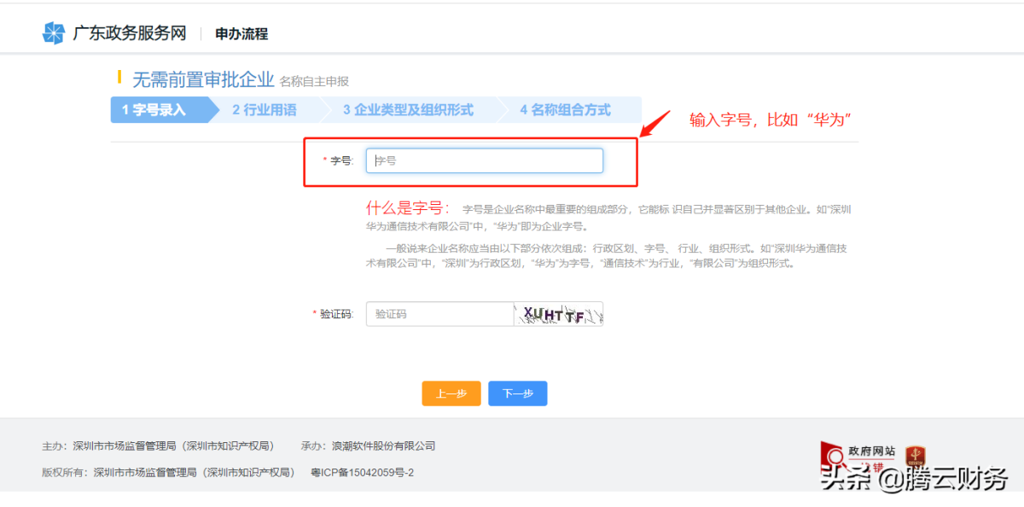Select the 申办流程 header label

[241, 34]
